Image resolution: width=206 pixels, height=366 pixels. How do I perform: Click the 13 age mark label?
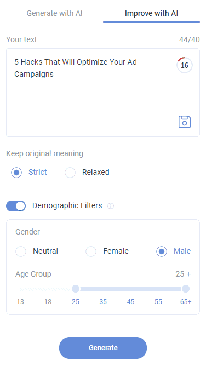point(20,302)
